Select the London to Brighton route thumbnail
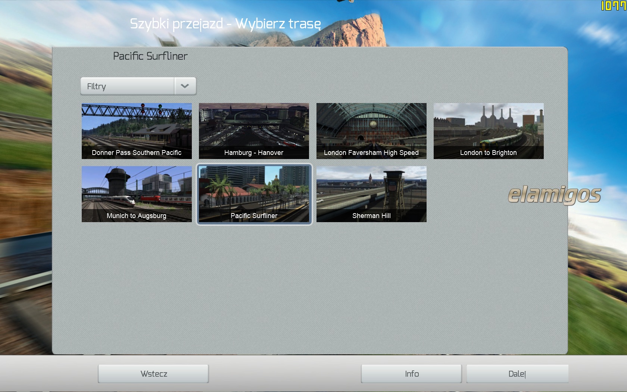Image resolution: width=627 pixels, height=392 pixels. click(489, 131)
